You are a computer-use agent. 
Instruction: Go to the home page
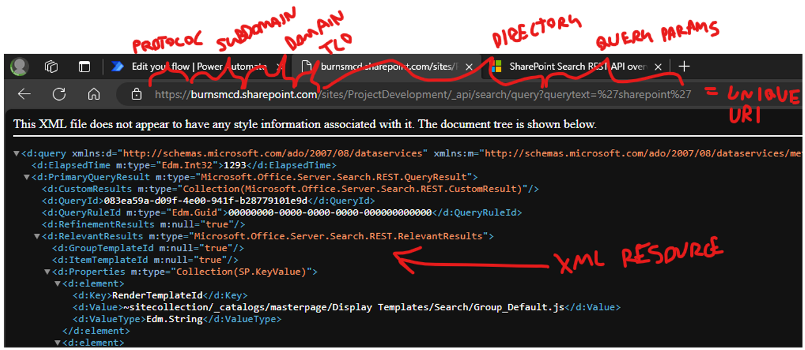point(94,94)
